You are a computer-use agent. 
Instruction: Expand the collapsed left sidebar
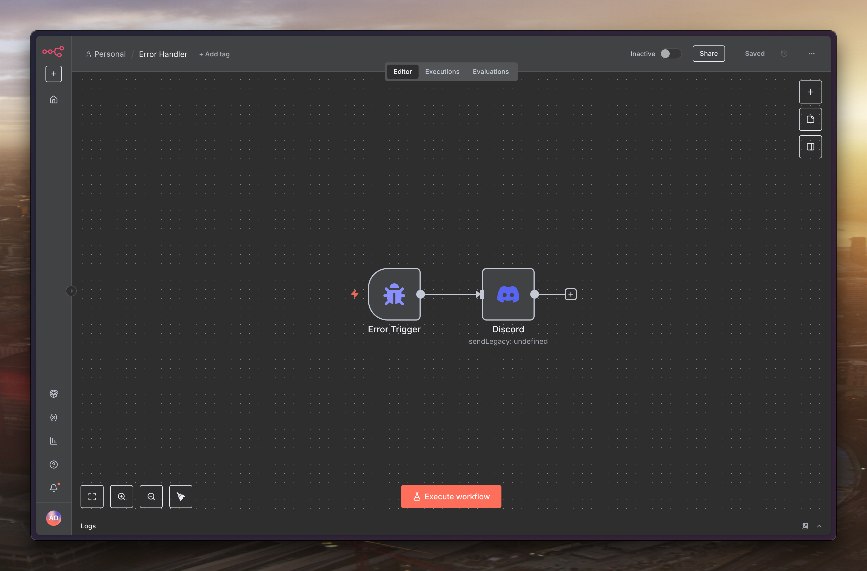coord(72,291)
